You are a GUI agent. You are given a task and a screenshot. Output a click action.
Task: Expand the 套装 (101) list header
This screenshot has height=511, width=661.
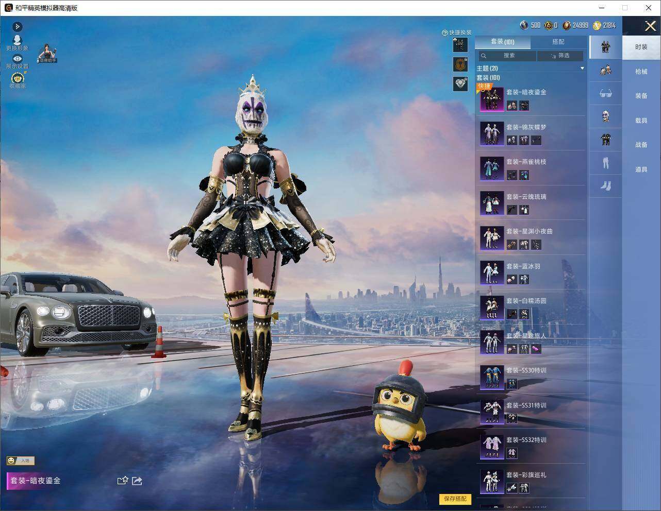click(488, 78)
